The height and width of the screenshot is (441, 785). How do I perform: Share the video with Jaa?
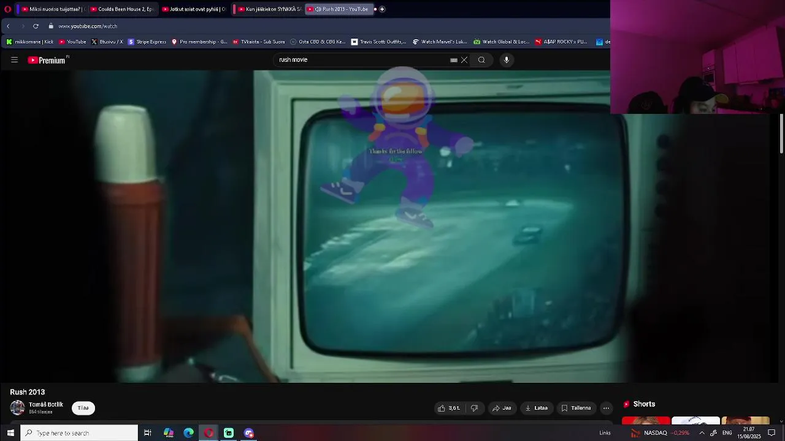(x=501, y=408)
